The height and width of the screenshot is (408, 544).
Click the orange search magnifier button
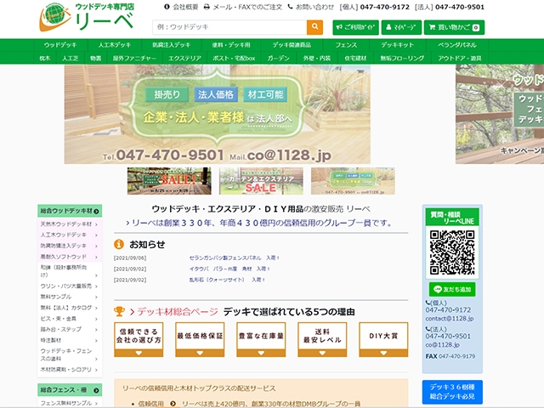pyautogui.click(x=314, y=27)
